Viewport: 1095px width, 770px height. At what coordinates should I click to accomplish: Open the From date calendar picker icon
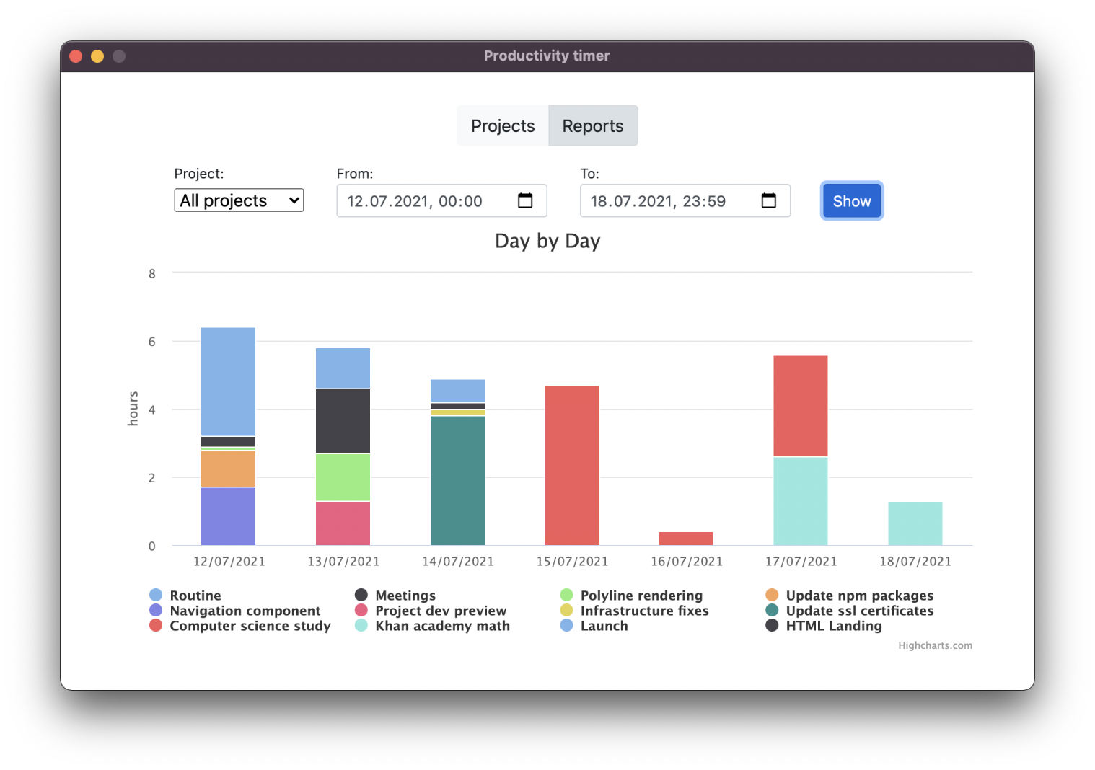pyautogui.click(x=525, y=200)
